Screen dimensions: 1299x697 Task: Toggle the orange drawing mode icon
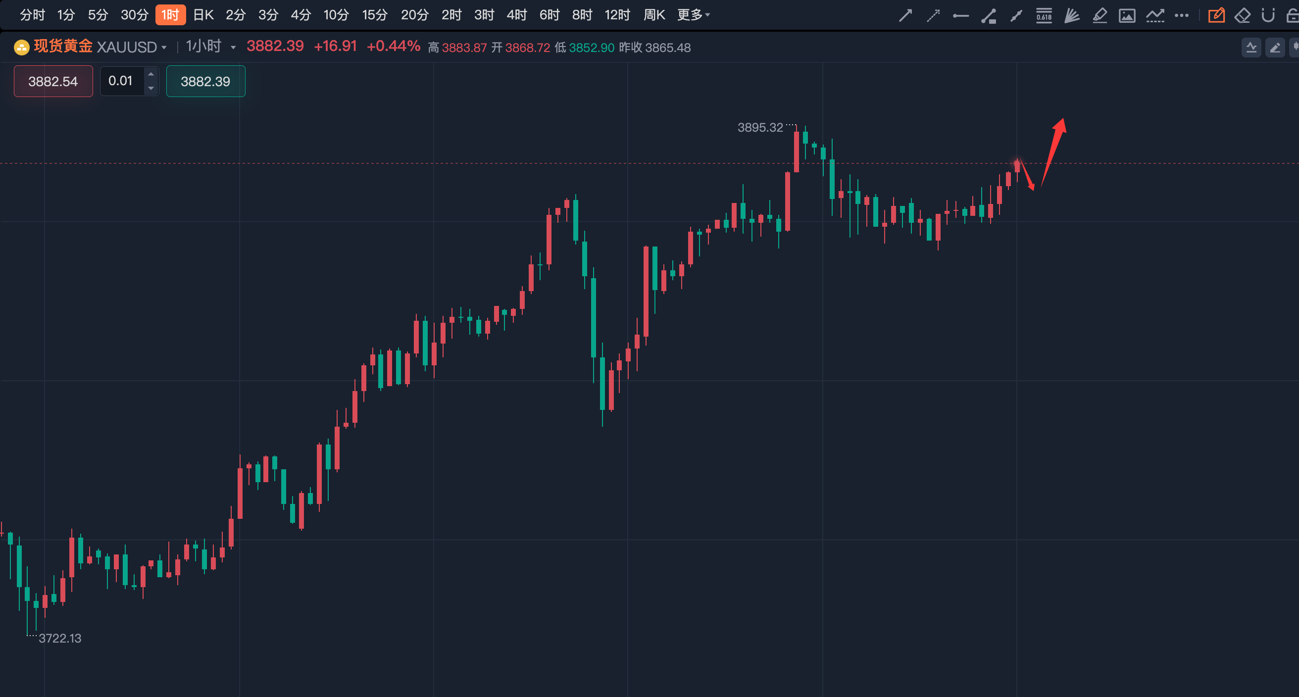point(1216,16)
